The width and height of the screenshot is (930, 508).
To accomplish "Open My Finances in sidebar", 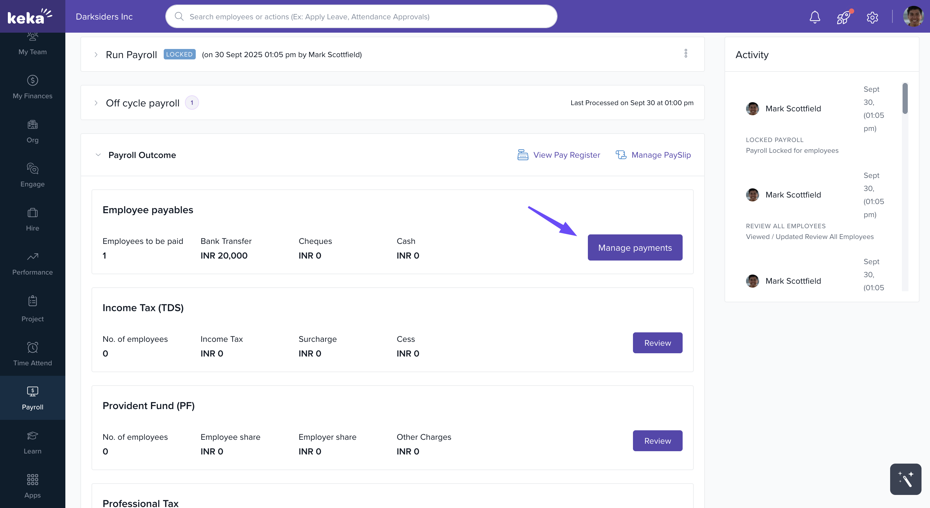I will [x=32, y=87].
